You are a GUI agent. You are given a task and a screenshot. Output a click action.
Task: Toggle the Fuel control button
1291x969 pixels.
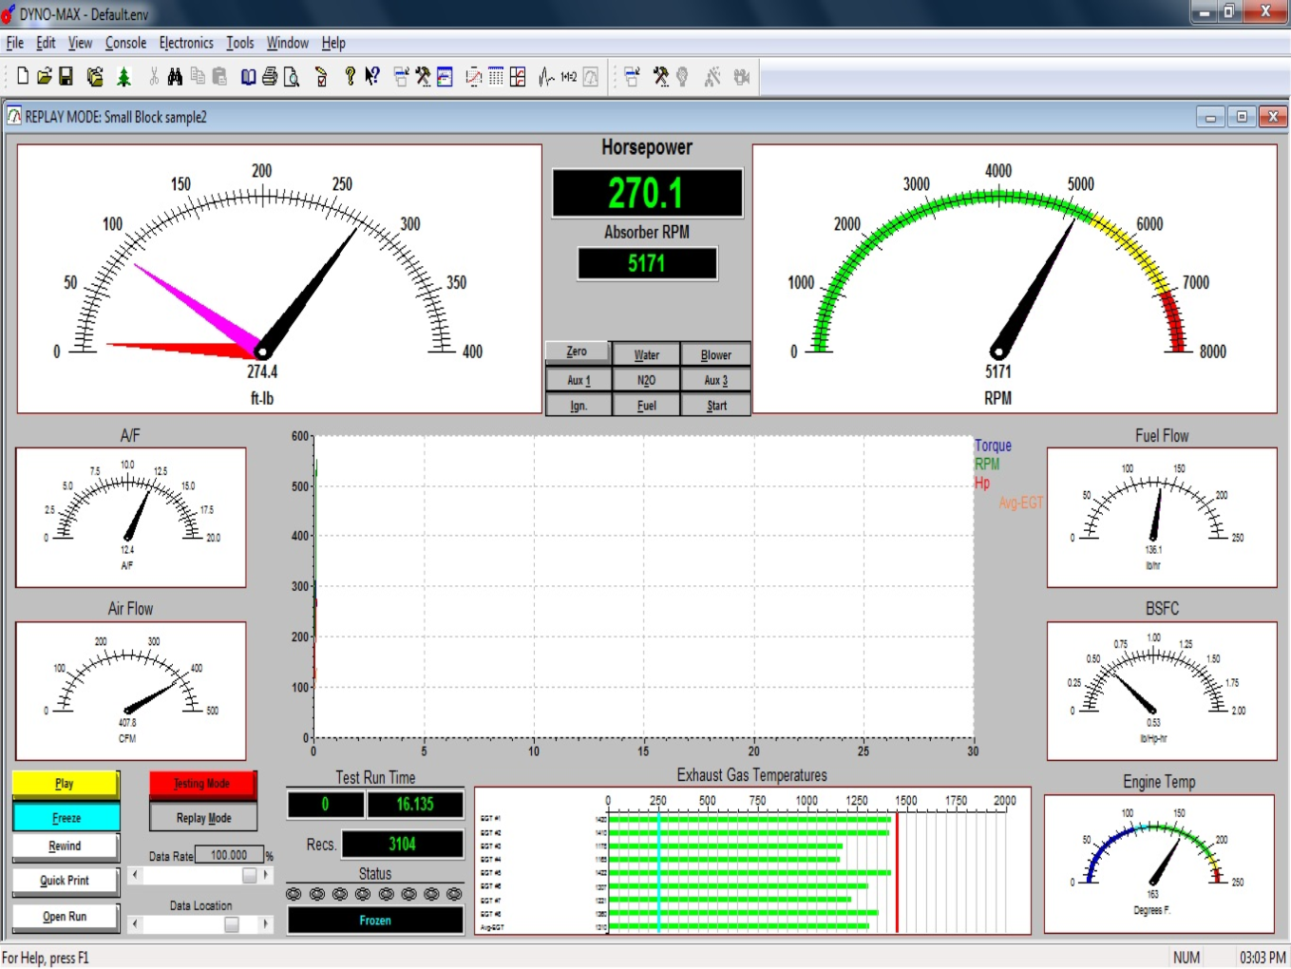(646, 406)
